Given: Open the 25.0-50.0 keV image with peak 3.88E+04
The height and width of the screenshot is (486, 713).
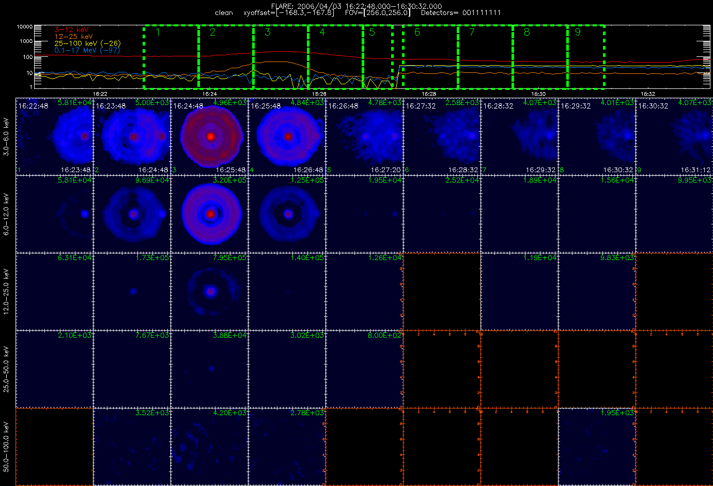Looking at the screenshot, I should (x=210, y=369).
